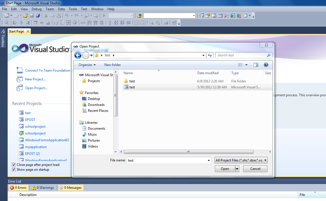Click the Connect To Team Foundation link

tap(48, 70)
